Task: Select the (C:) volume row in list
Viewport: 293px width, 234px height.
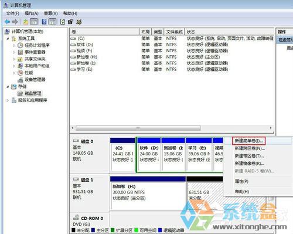Action: pyautogui.click(x=172, y=38)
